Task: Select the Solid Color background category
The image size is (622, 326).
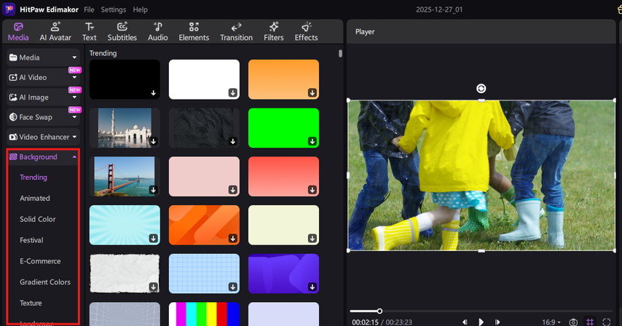Action: [38, 219]
